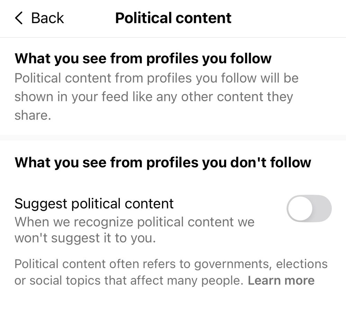
Task: Tap the word Back beside the chevron
Action: click(x=47, y=18)
